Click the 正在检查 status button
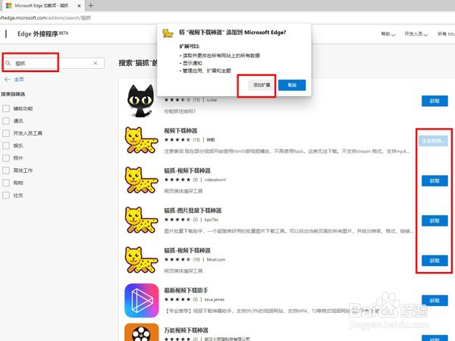This screenshot has width=455, height=341. (433, 141)
